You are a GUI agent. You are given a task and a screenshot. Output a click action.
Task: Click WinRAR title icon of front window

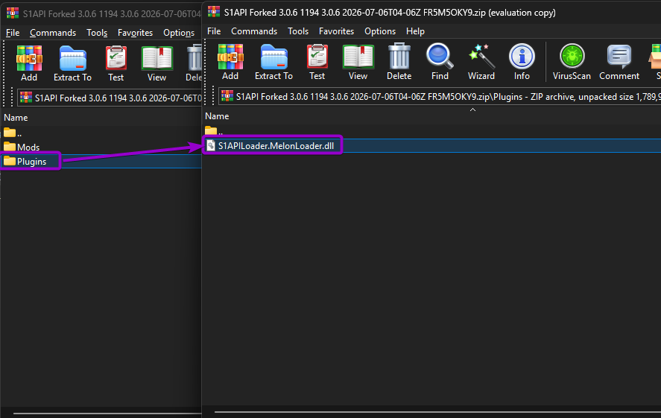click(214, 12)
